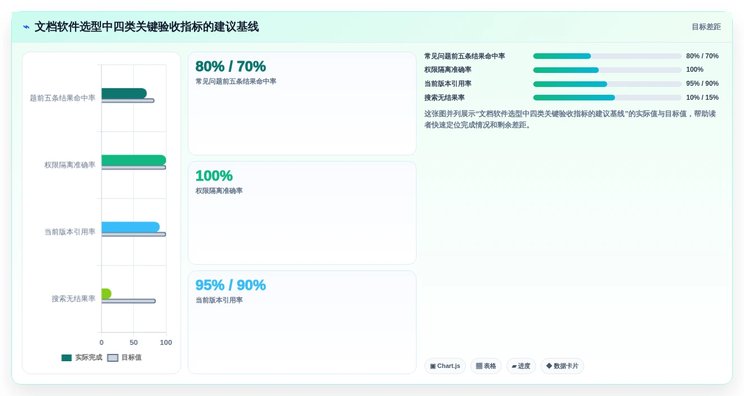
Task: Click the green 实际完成 legend swatch
Action: pos(67,358)
